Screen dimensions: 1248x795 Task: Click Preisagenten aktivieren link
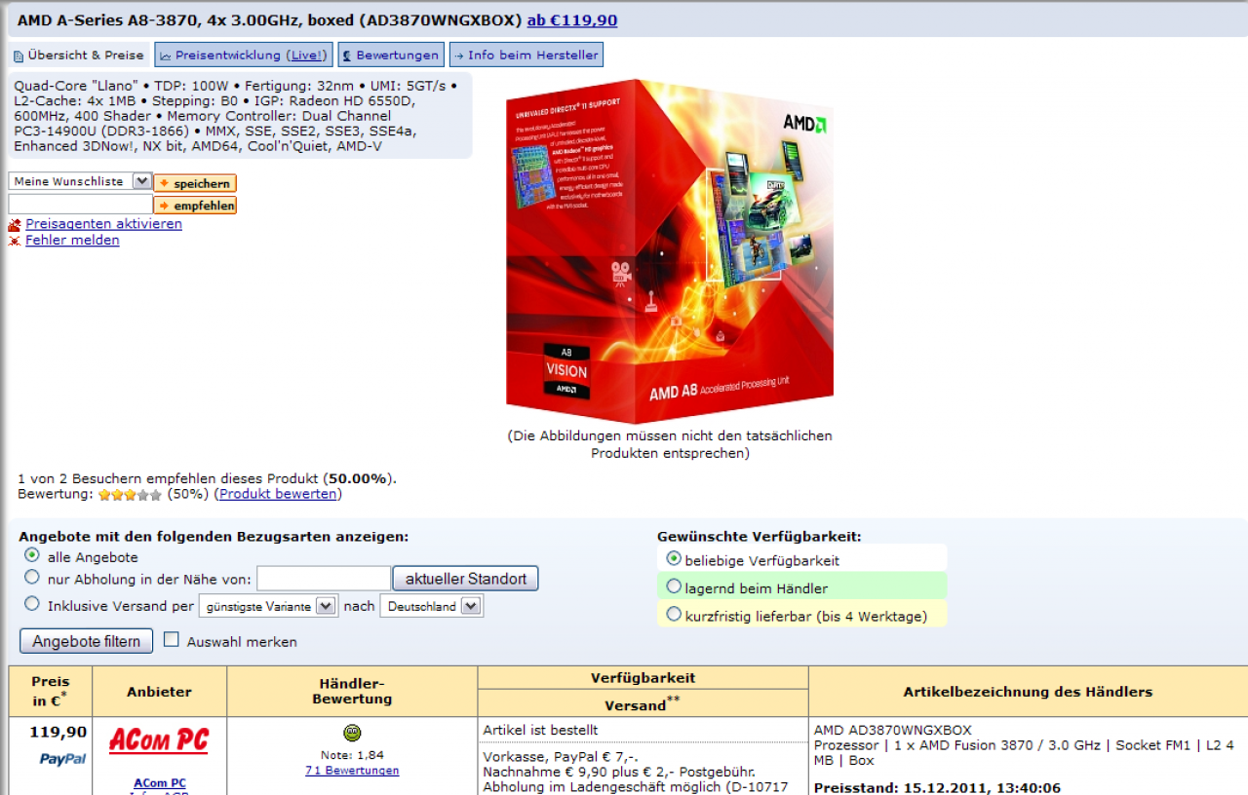click(103, 224)
